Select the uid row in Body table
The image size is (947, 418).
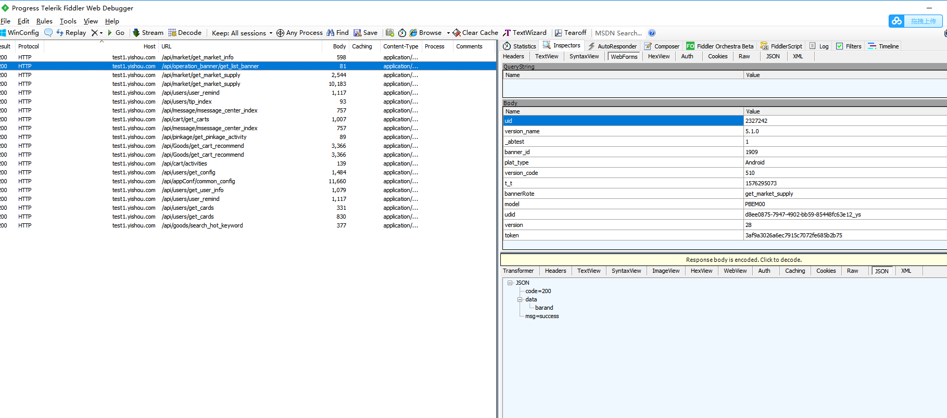tap(725, 121)
